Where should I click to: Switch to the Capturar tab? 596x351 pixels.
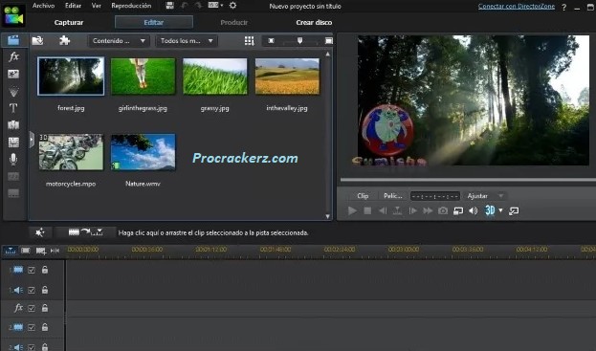click(x=69, y=22)
